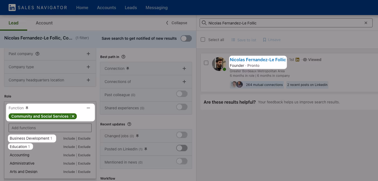Switch to the Lead tab

coord(13,23)
